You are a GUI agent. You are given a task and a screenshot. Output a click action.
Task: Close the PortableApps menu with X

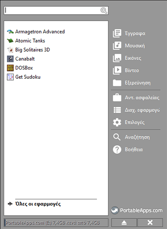pos(150,223)
